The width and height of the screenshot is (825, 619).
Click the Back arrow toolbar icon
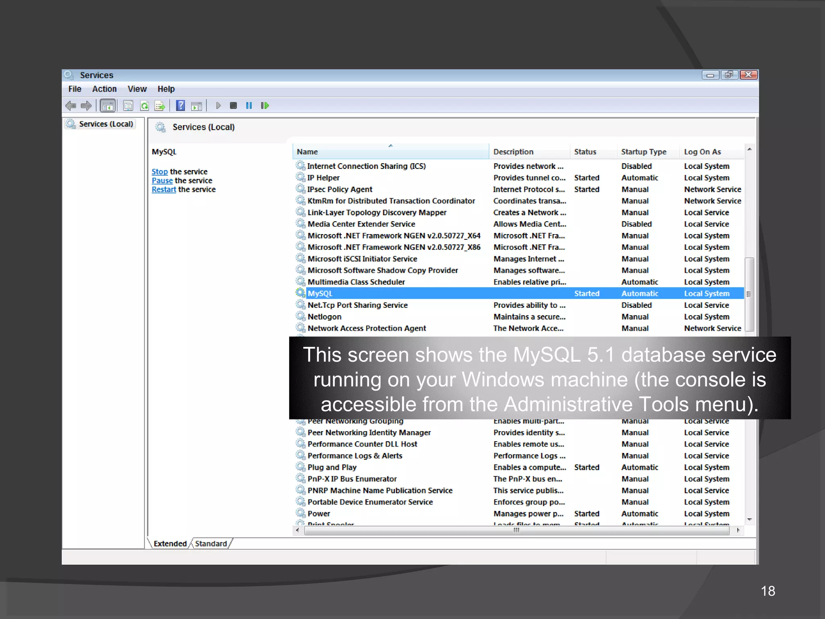[x=70, y=106]
